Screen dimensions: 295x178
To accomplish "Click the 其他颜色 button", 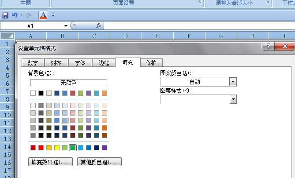I will click(99, 162).
